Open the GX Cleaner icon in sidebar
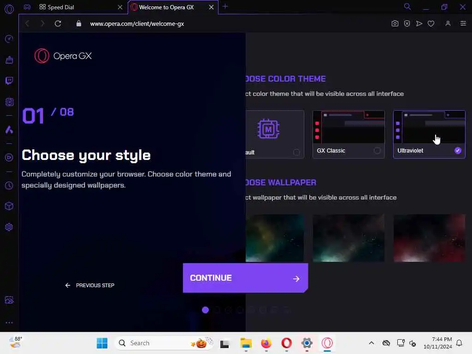 9,60
